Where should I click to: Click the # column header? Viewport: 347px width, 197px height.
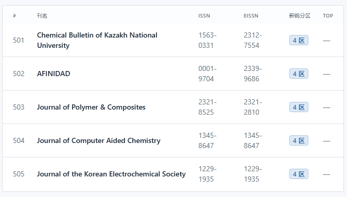click(x=14, y=16)
